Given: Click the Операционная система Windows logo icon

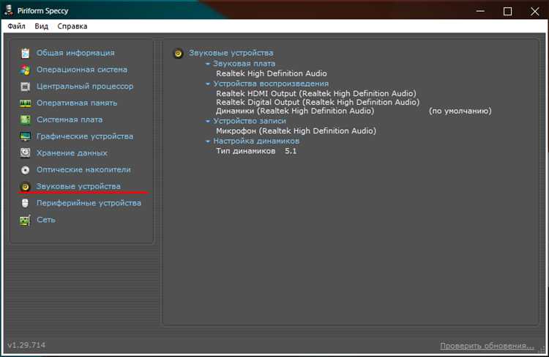Looking at the screenshot, I should point(25,70).
